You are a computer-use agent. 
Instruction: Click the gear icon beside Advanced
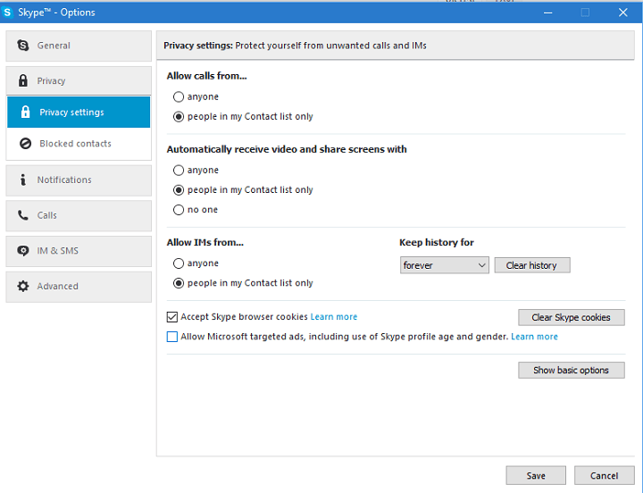pos(23,286)
